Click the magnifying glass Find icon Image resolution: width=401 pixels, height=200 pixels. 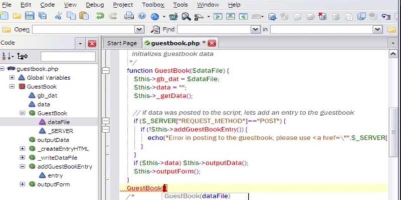coord(186,16)
